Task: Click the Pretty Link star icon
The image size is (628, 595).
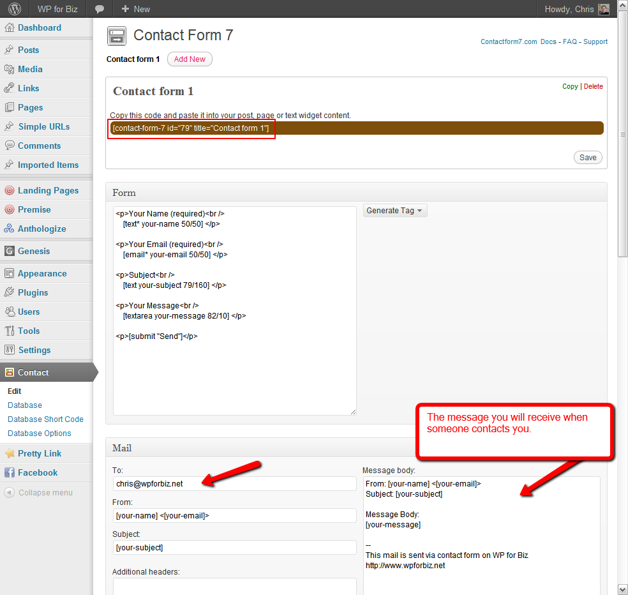Action: point(9,453)
